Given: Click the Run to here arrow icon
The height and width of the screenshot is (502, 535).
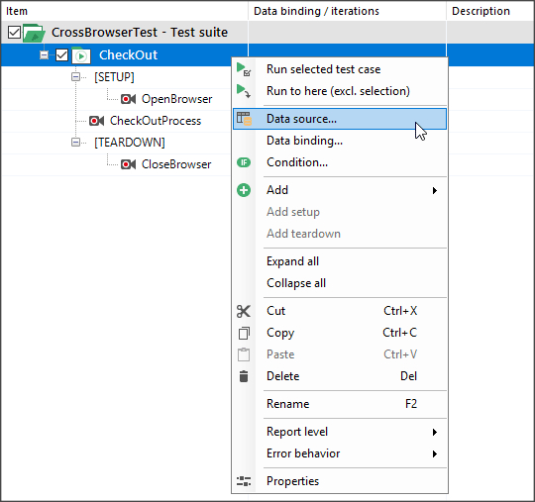Looking at the screenshot, I should (244, 91).
